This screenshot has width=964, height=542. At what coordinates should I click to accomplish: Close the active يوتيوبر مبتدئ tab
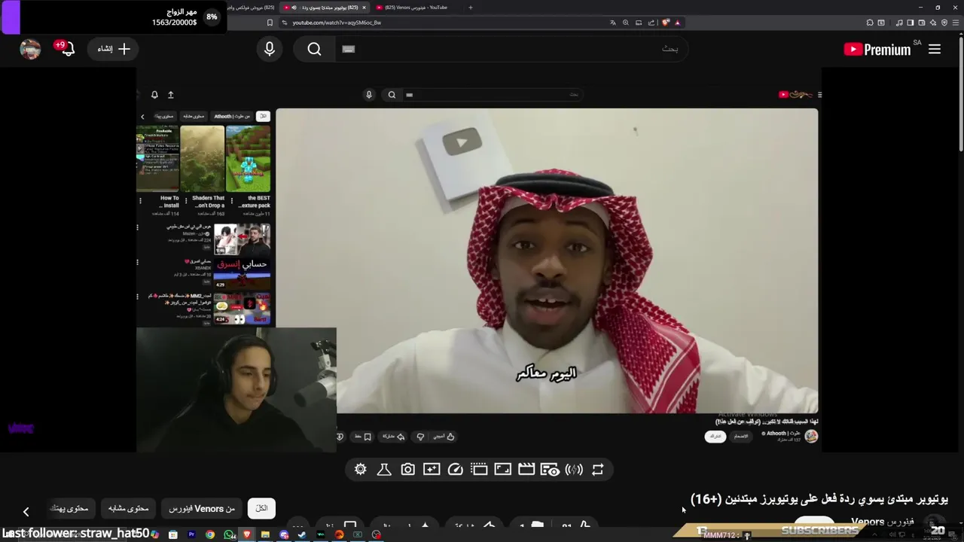[364, 8]
